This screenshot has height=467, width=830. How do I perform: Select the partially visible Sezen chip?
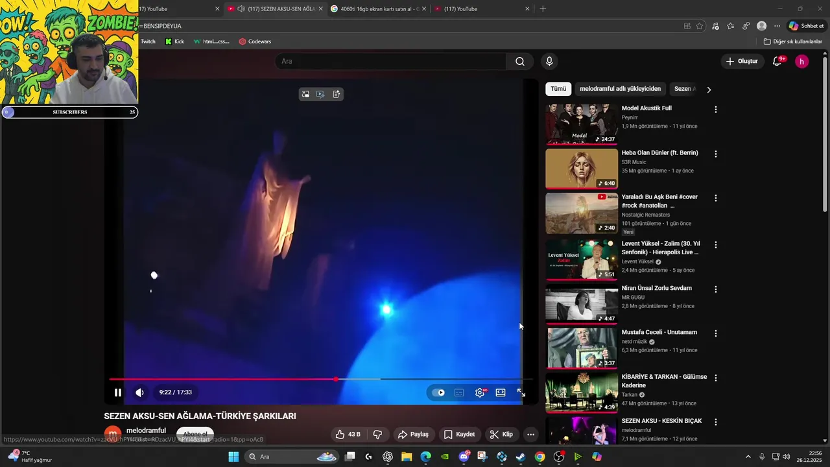pyautogui.click(x=684, y=89)
